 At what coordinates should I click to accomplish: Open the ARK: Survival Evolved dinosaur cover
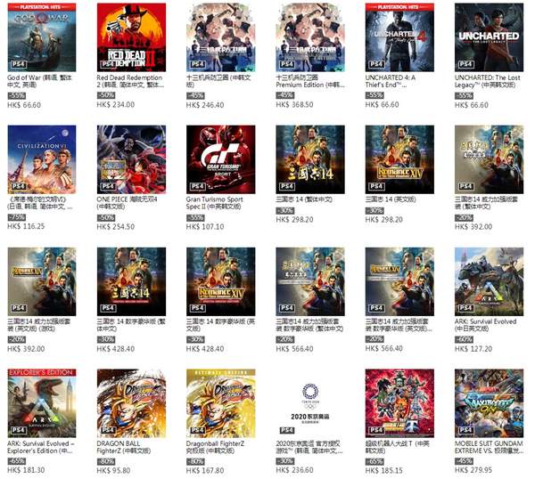coord(489,281)
